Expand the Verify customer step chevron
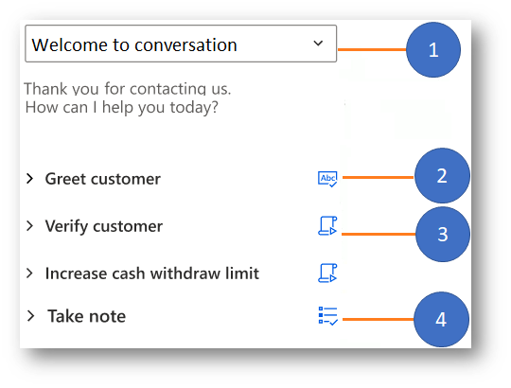This screenshot has height=388, width=511. pos(30,226)
